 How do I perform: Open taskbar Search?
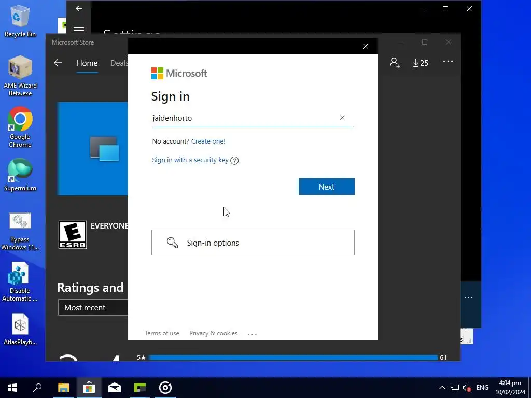(x=37, y=388)
